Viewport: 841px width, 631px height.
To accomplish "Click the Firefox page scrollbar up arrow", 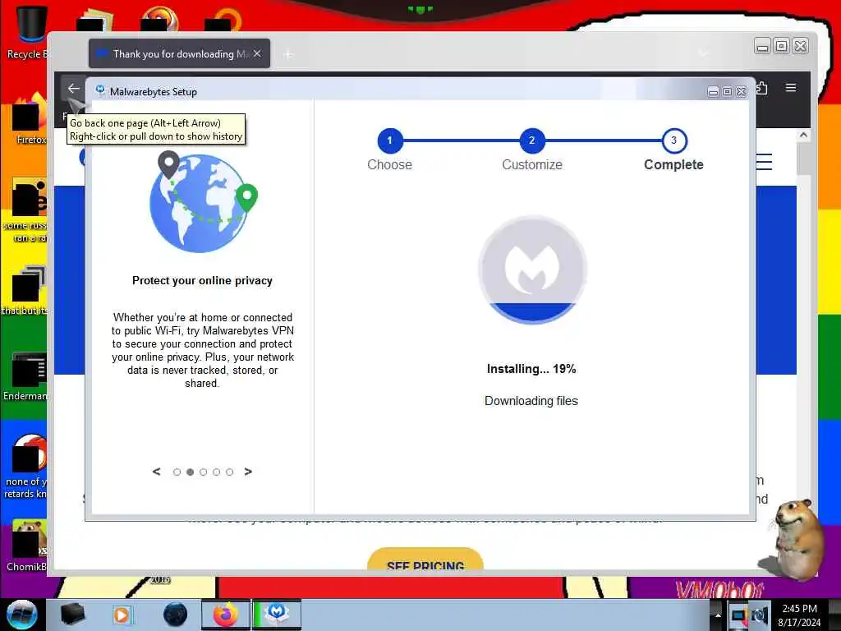I will pyautogui.click(x=803, y=136).
